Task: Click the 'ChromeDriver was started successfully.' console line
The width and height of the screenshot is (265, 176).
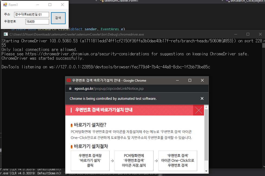Action: [x=43, y=58]
